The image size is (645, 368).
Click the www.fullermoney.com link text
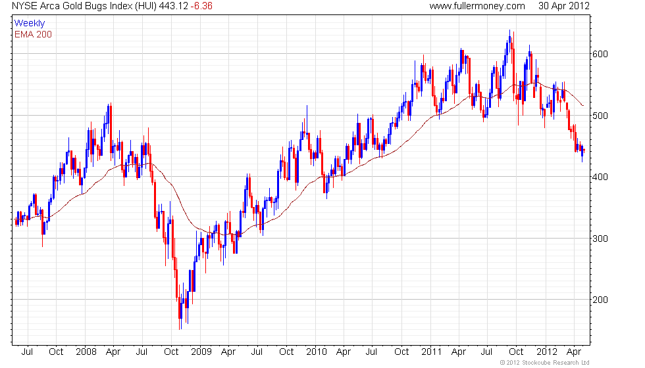tap(477, 6)
